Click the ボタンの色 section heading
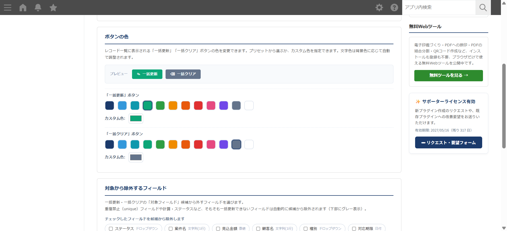The image size is (507, 231). pyautogui.click(x=116, y=37)
